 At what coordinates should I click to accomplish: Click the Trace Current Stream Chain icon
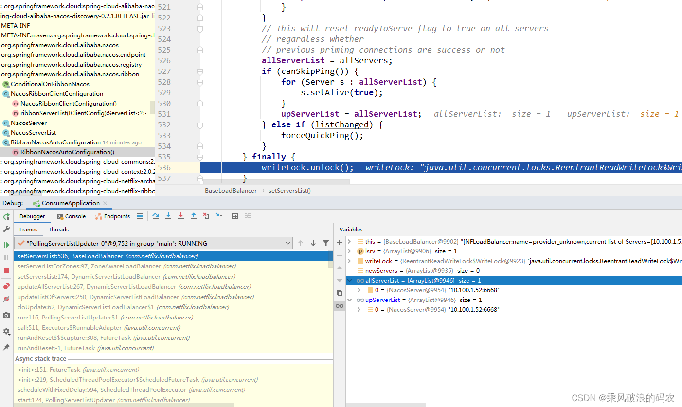point(248,216)
